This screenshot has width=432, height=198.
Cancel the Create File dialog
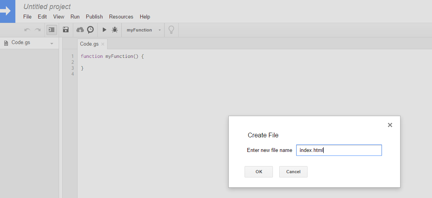pyautogui.click(x=293, y=172)
